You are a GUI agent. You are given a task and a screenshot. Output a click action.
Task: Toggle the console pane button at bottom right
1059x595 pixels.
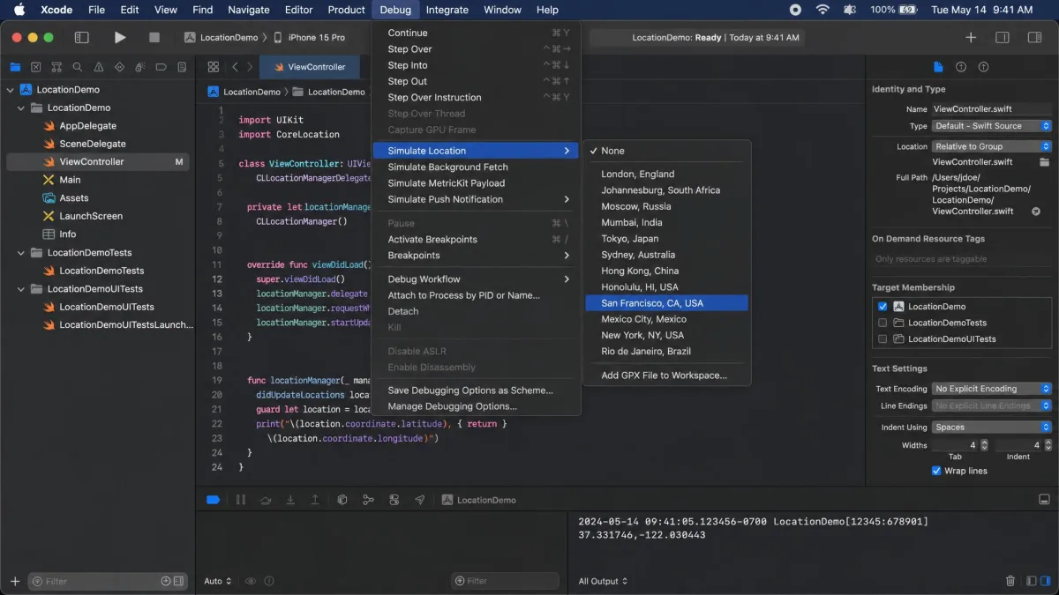1046,581
